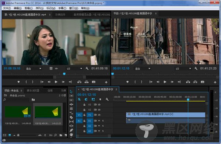Select the Pen tool in tools panel
The image size is (221, 144).
[71, 130]
